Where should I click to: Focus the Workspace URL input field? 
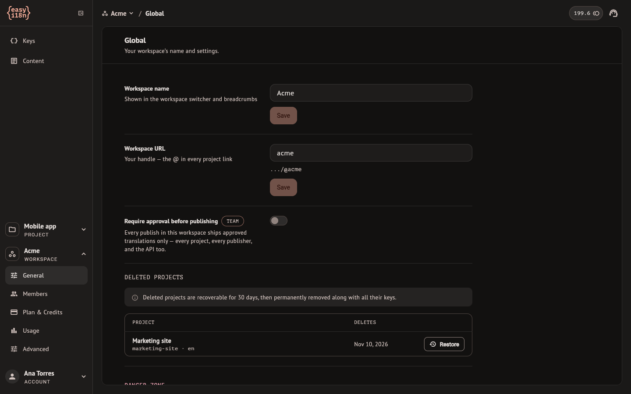[371, 153]
